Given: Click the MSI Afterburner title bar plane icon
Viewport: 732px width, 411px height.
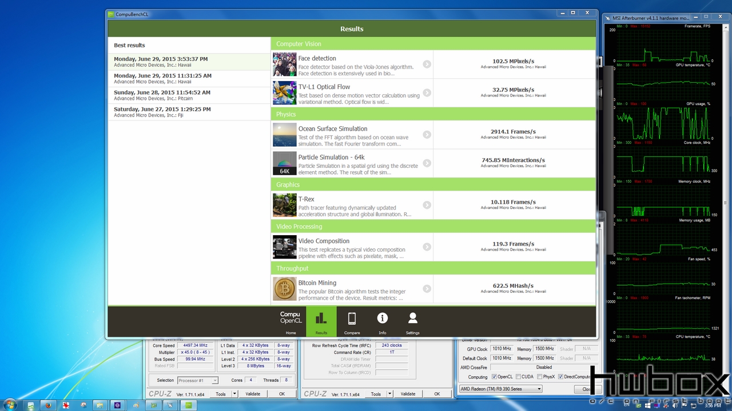Looking at the screenshot, I should 608,18.
